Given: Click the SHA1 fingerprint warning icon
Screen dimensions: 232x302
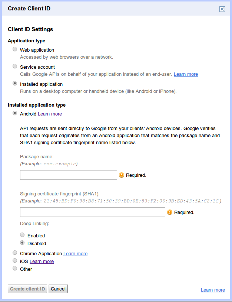Looking at the screenshot, I should tap(169, 212).
